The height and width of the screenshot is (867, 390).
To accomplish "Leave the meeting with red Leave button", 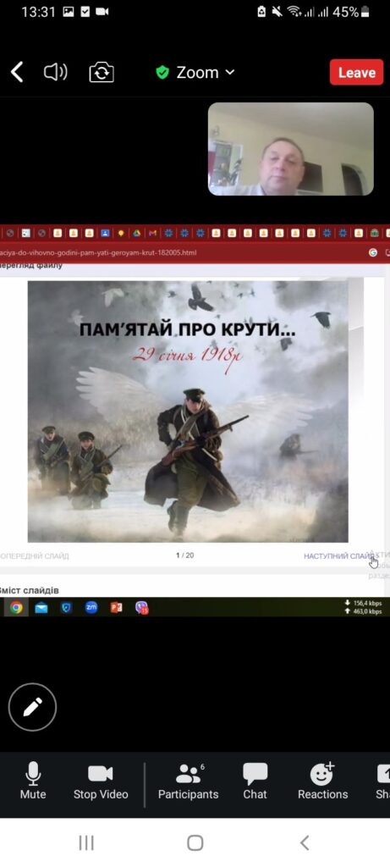I will [356, 73].
